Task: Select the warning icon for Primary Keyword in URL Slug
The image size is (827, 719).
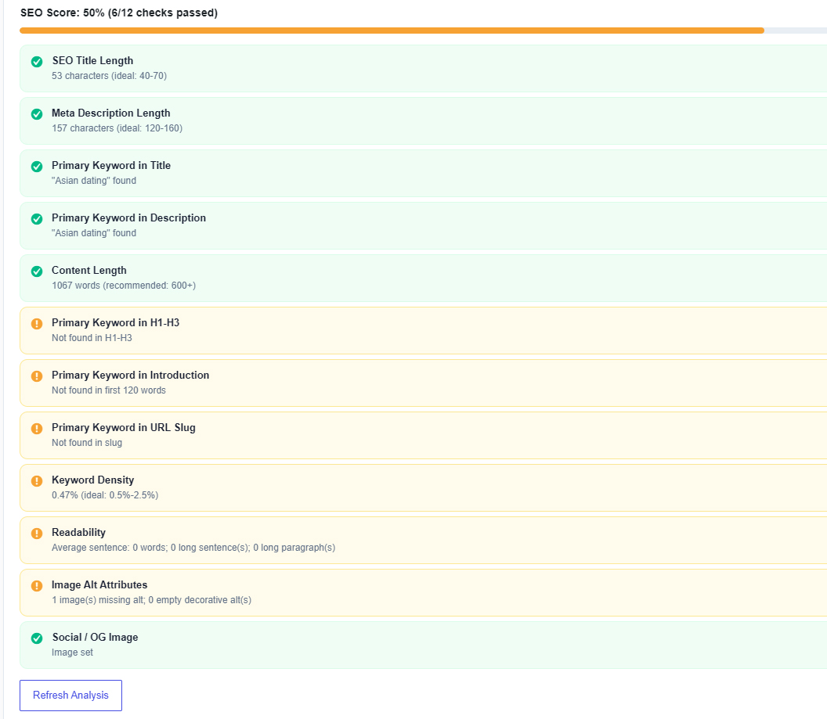Action: click(x=37, y=428)
